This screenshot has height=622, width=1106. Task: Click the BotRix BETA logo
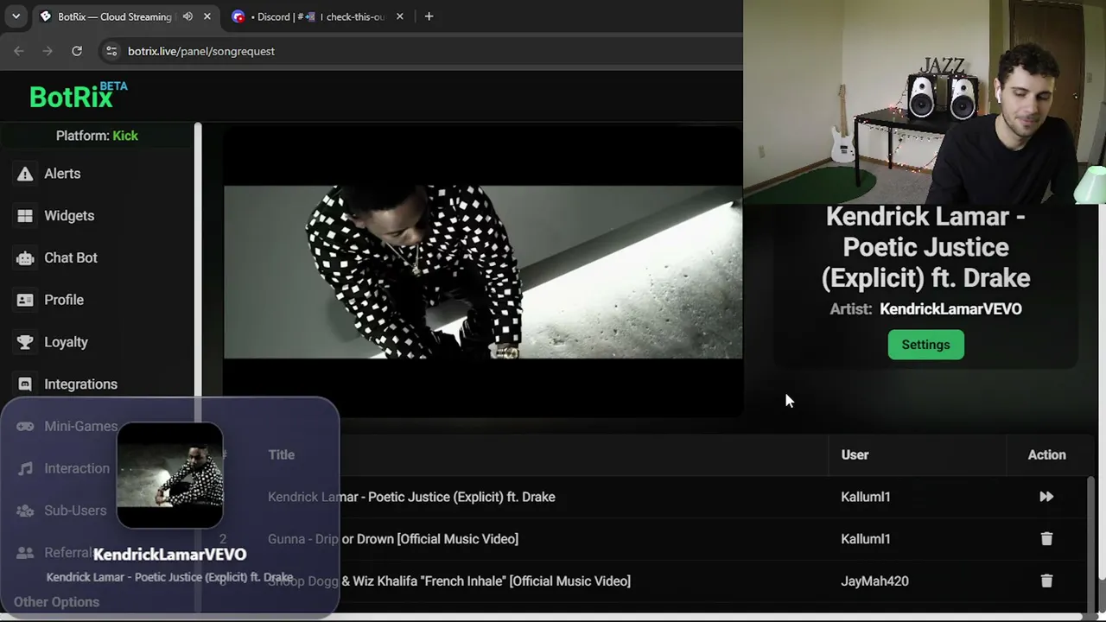[78, 95]
